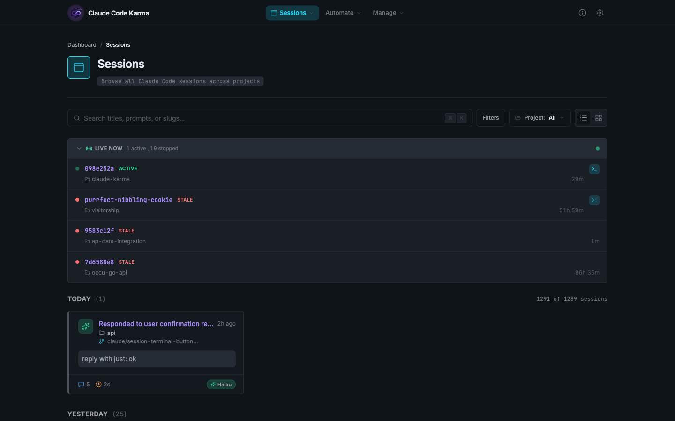Click the folder icon next to claude-karma
Screen dimensions: 675x421
(x=87, y=179)
